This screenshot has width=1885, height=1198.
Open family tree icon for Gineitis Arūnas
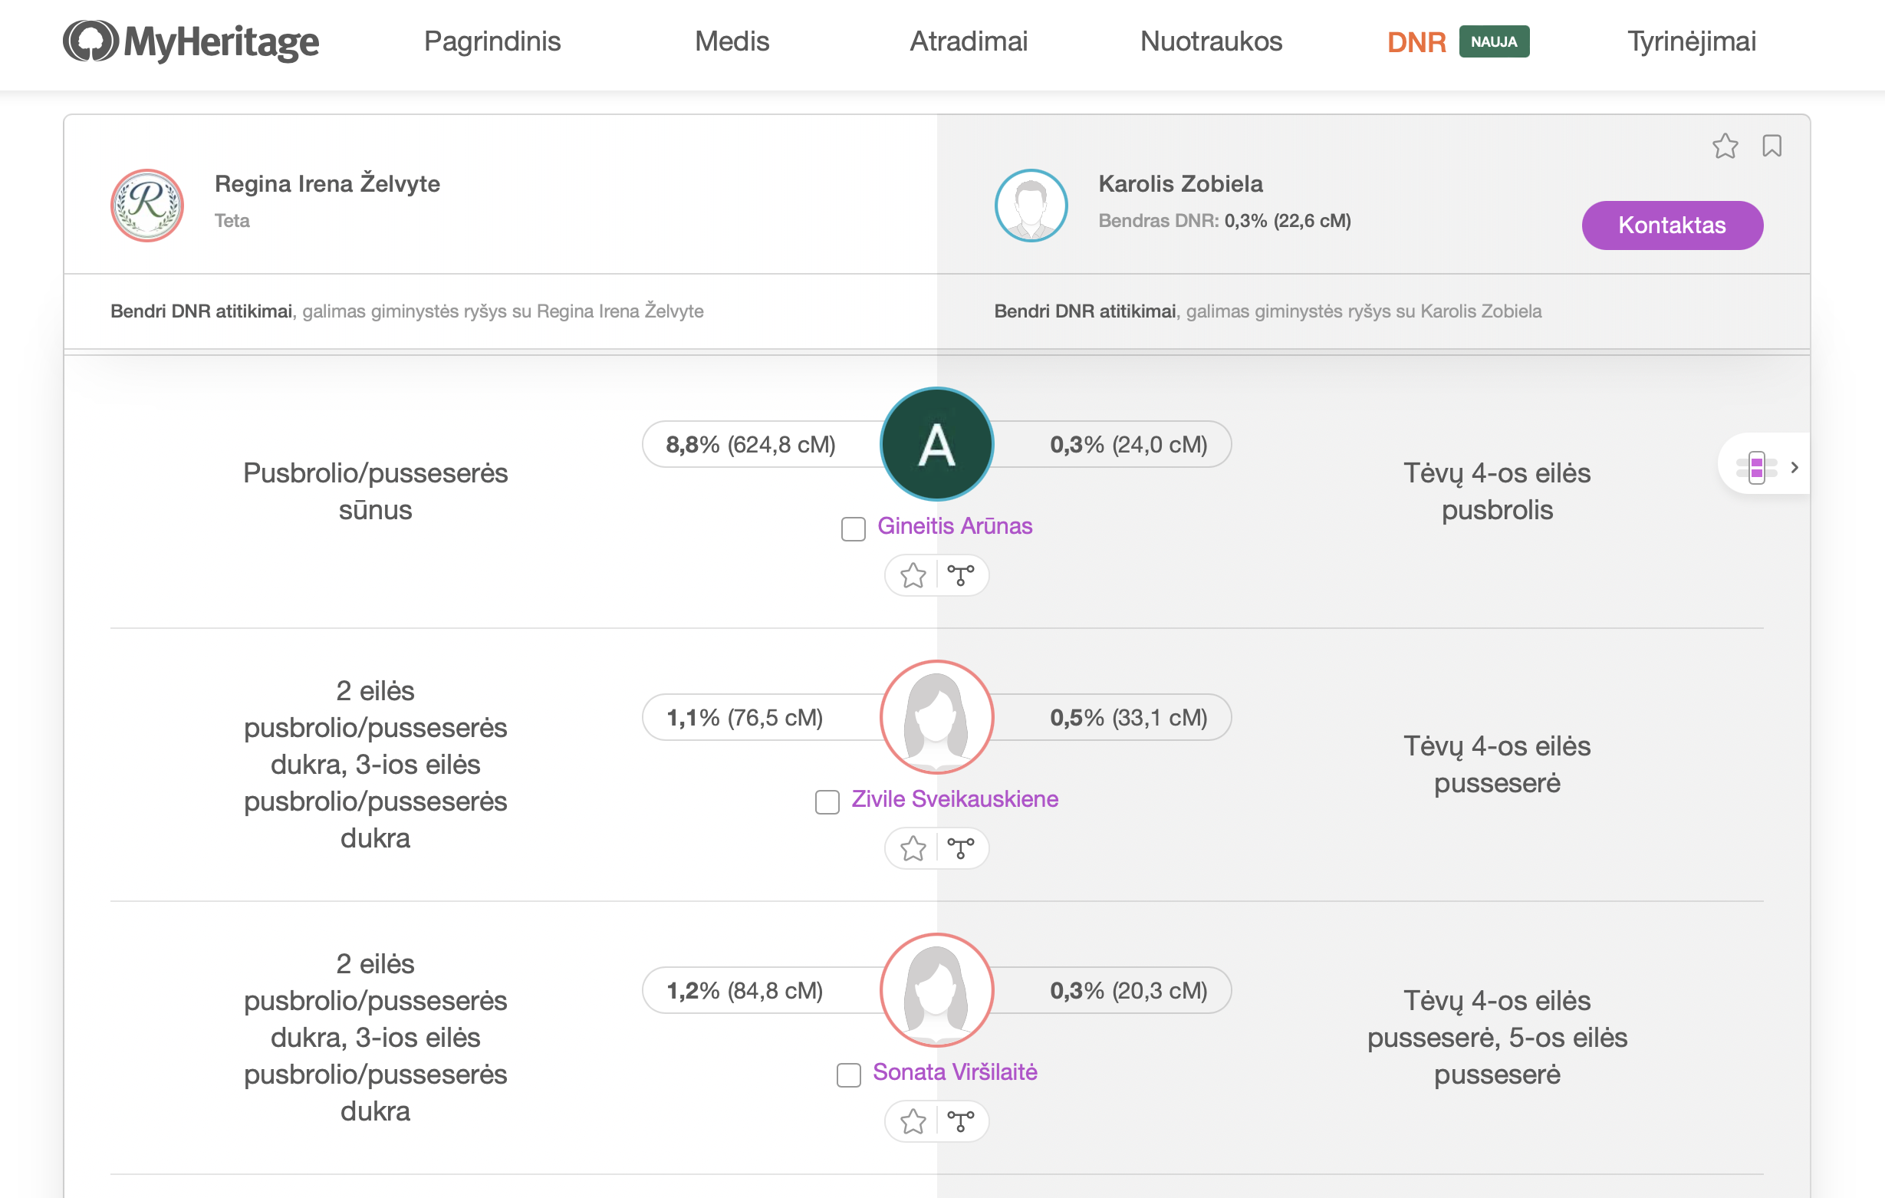pyautogui.click(x=960, y=576)
